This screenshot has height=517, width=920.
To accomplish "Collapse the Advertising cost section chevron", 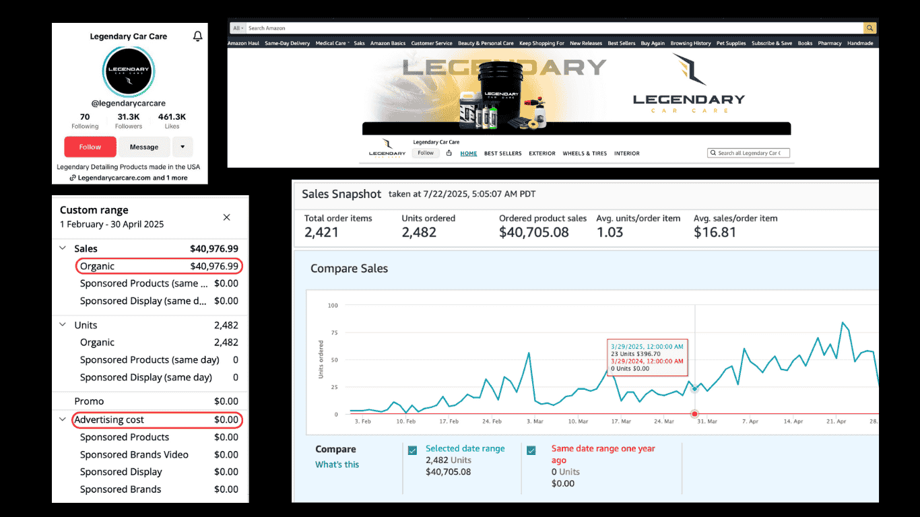I will point(63,419).
